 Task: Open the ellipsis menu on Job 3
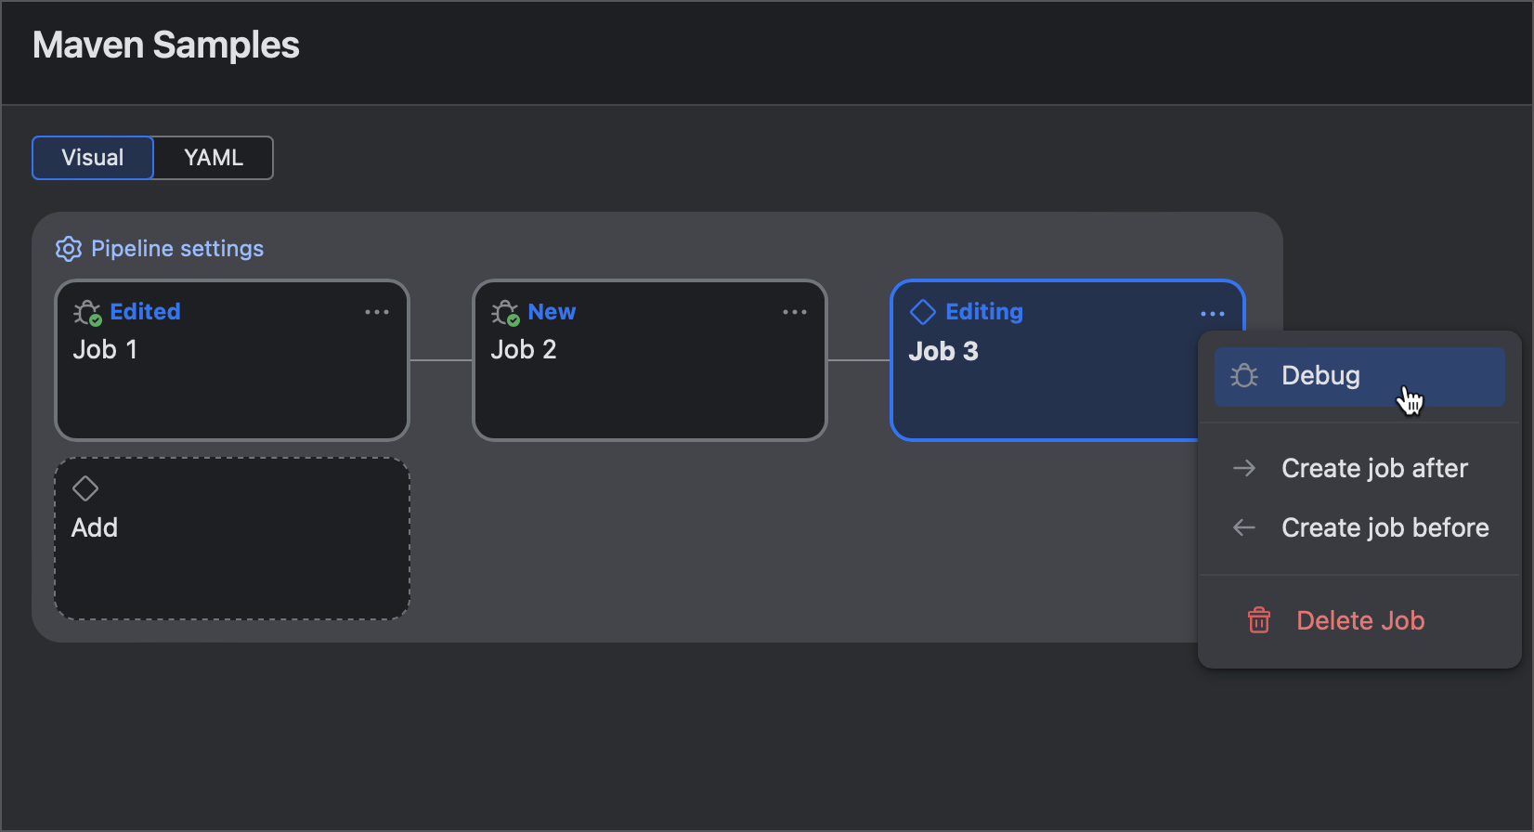click(x=1214, y=314)
